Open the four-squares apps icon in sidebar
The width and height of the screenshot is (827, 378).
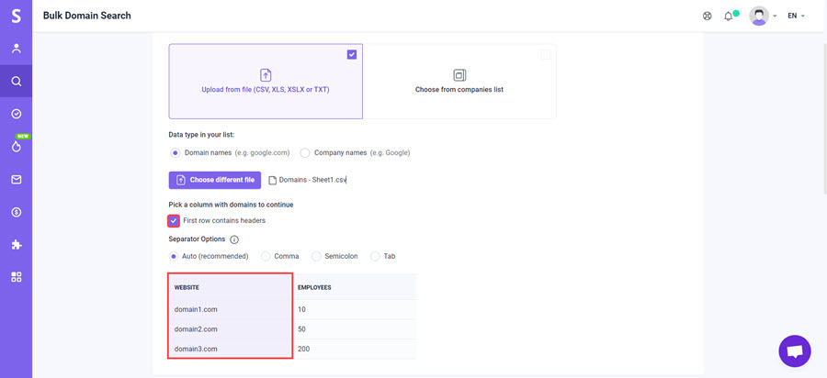coord(16,277)
